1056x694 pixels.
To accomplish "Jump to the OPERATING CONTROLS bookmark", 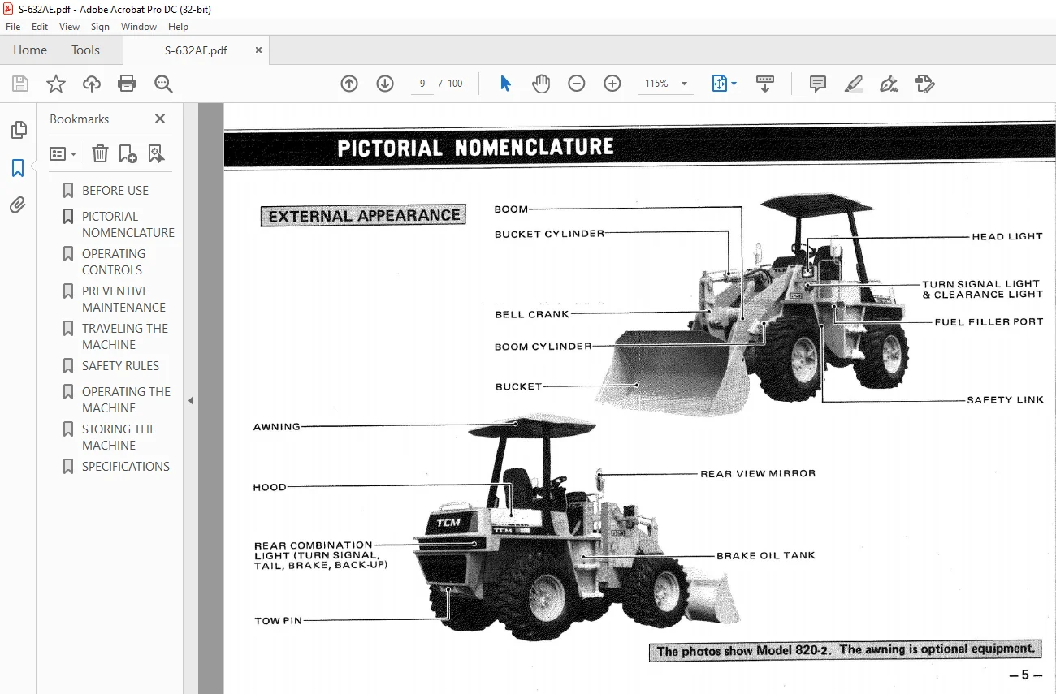I will point(113,262).
